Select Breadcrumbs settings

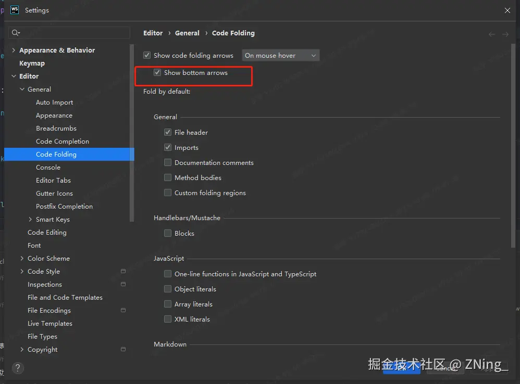(56, 128)
